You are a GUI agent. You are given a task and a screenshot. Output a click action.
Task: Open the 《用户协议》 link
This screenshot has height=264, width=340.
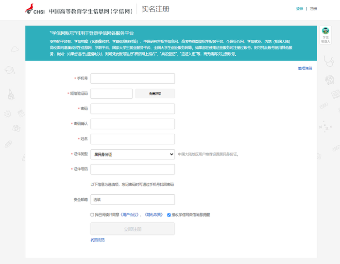coord(130,215)
